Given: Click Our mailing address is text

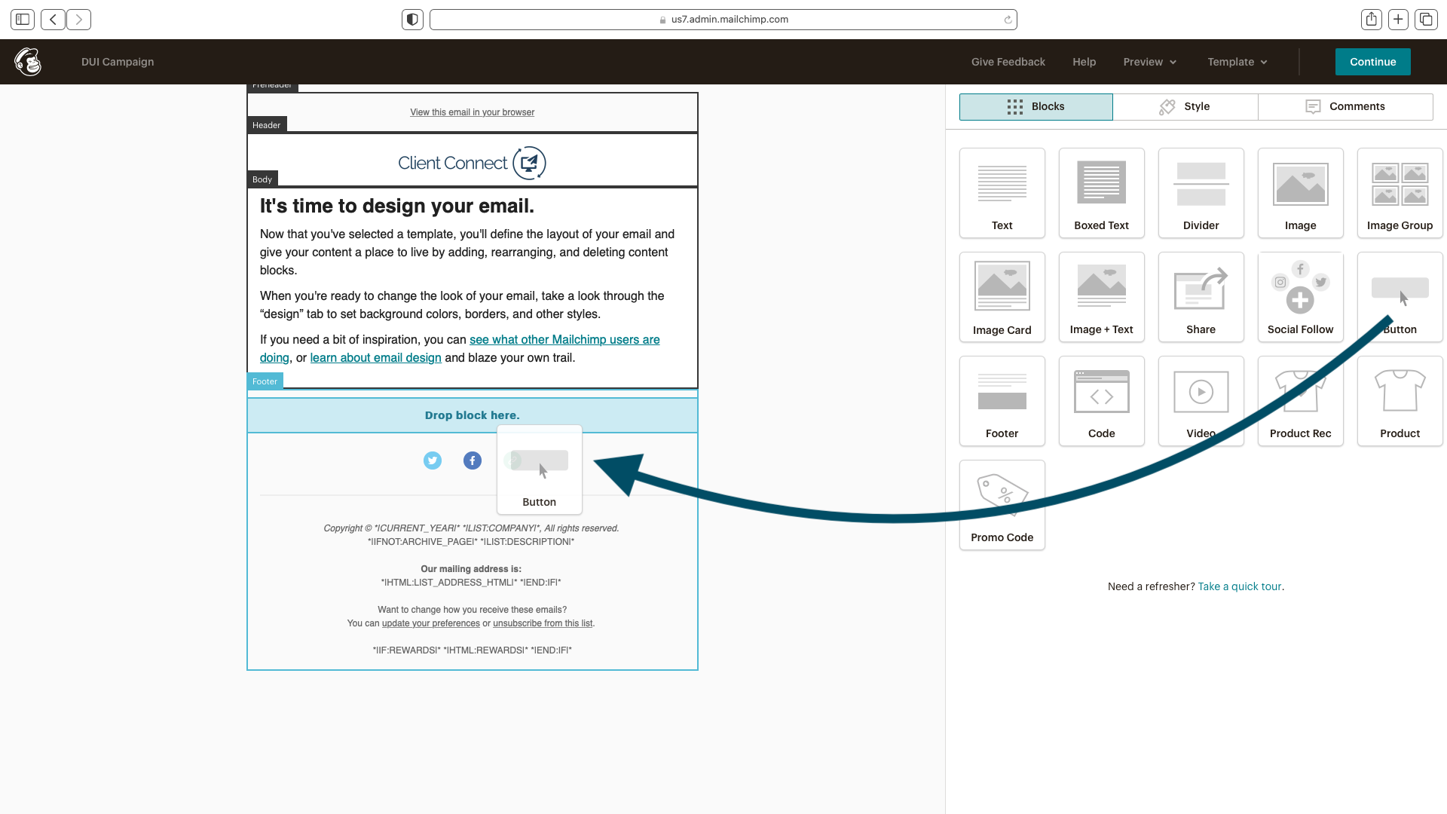Looking at the screenshot, I should pyautogui.click(x=471, y=569).
